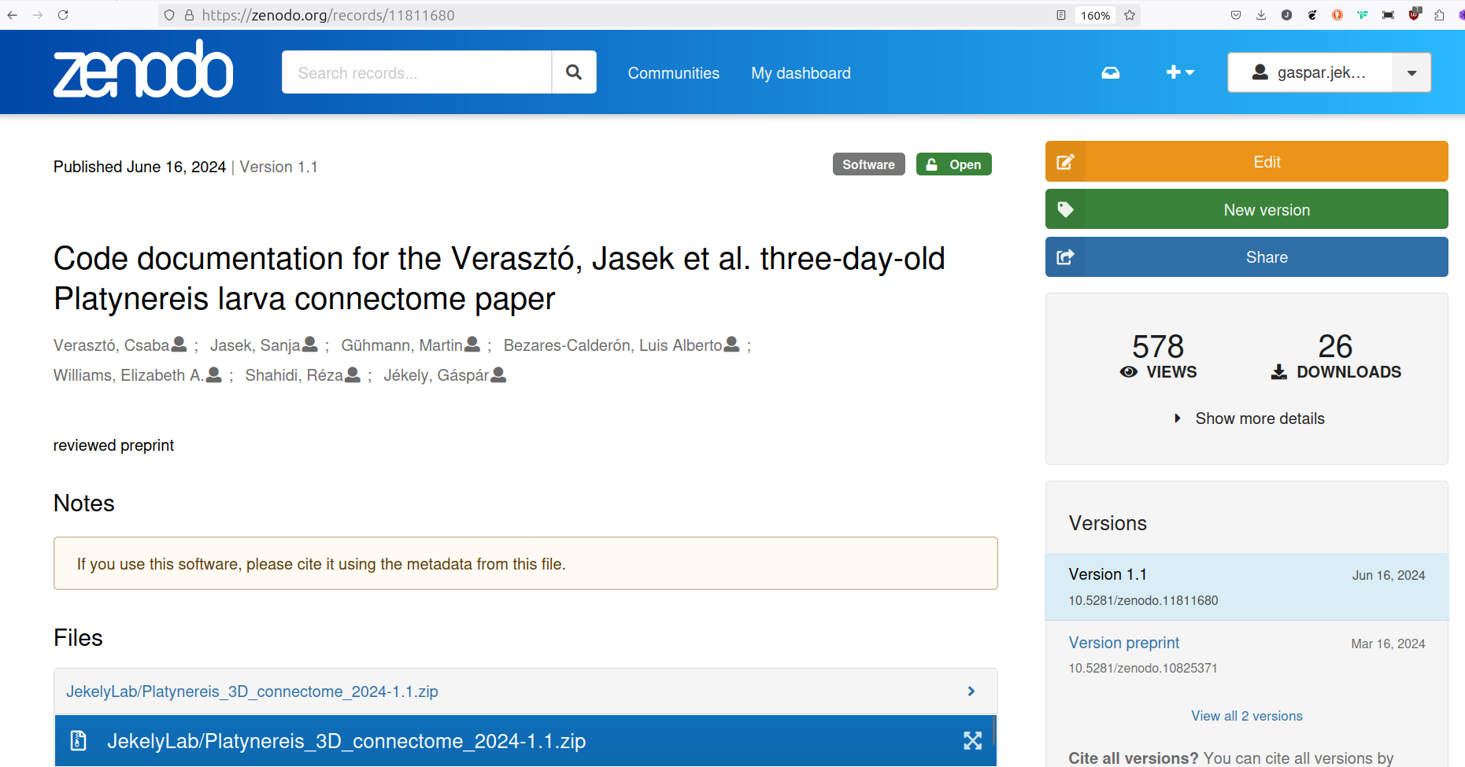Bookmark this page with the star icon
This screenshot has width=1465, height=767.
pyautogui.click(x=1130, y=15)
